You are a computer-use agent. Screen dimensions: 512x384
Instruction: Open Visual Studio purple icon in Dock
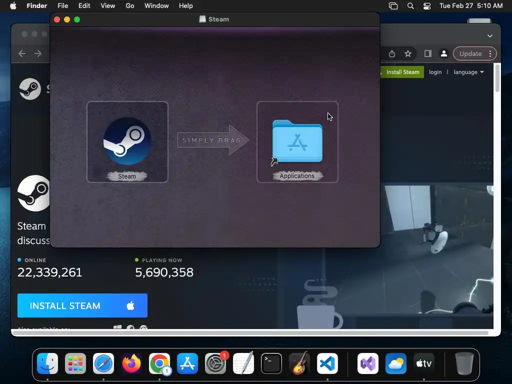coord(368,363)
